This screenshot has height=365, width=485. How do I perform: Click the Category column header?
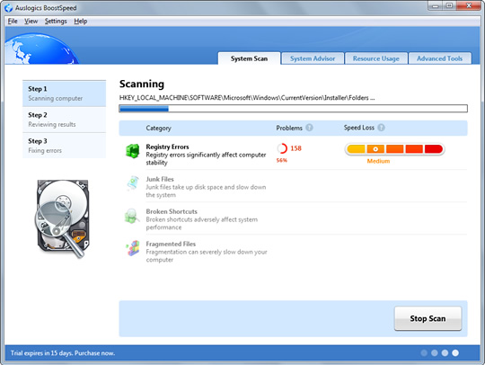tap(158, 128)
